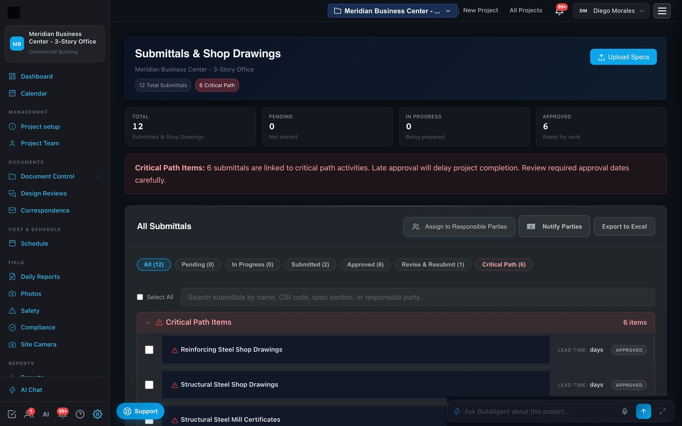This screenshot has height=426, width=682.
Task: Click the New Project link
Action: coord(481,10)
